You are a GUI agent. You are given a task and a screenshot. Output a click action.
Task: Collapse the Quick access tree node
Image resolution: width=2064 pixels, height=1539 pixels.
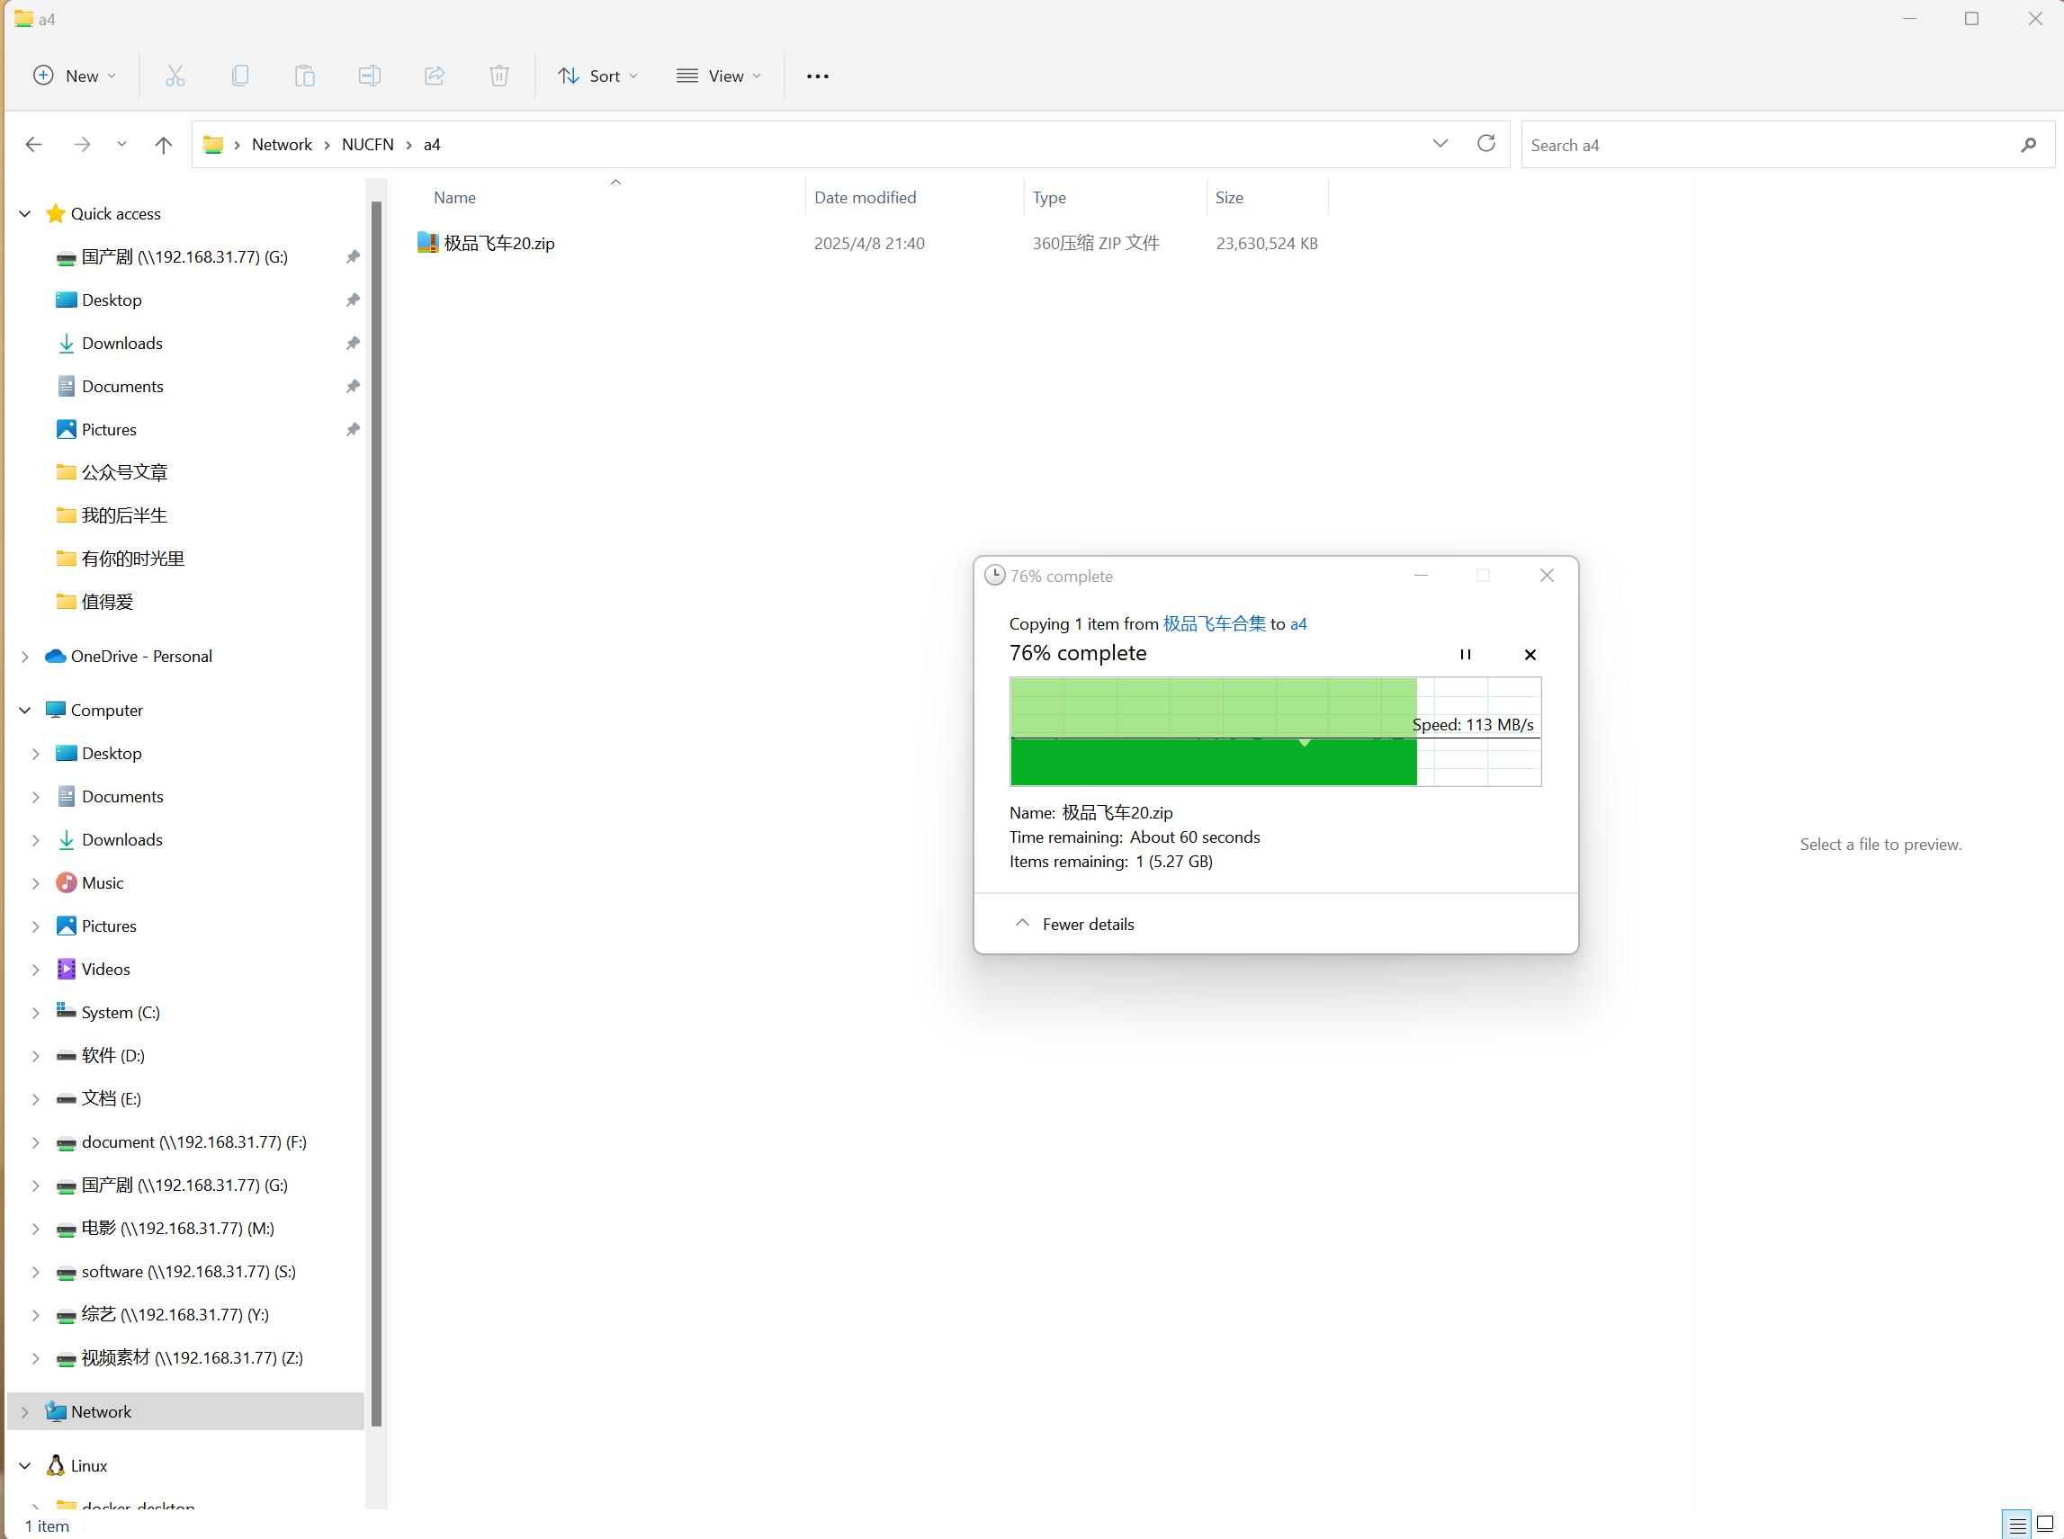tap(25, 214)
